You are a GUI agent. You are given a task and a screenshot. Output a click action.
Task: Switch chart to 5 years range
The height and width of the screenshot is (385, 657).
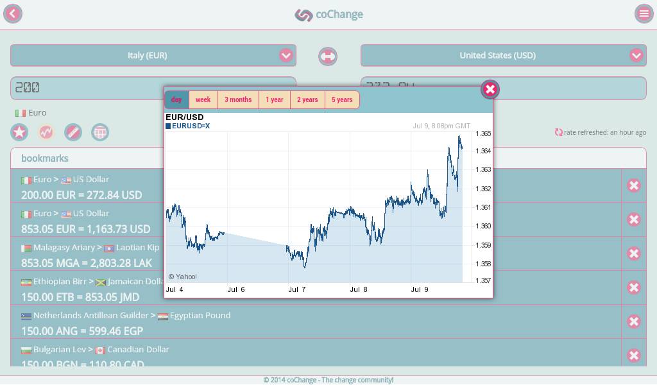tap(342, 99)
